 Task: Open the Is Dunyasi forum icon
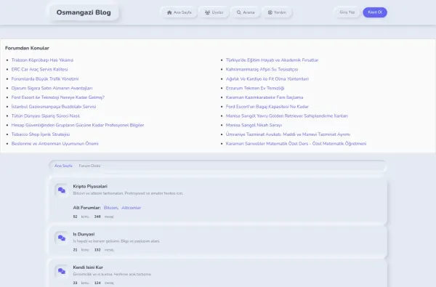pos(62,238)
